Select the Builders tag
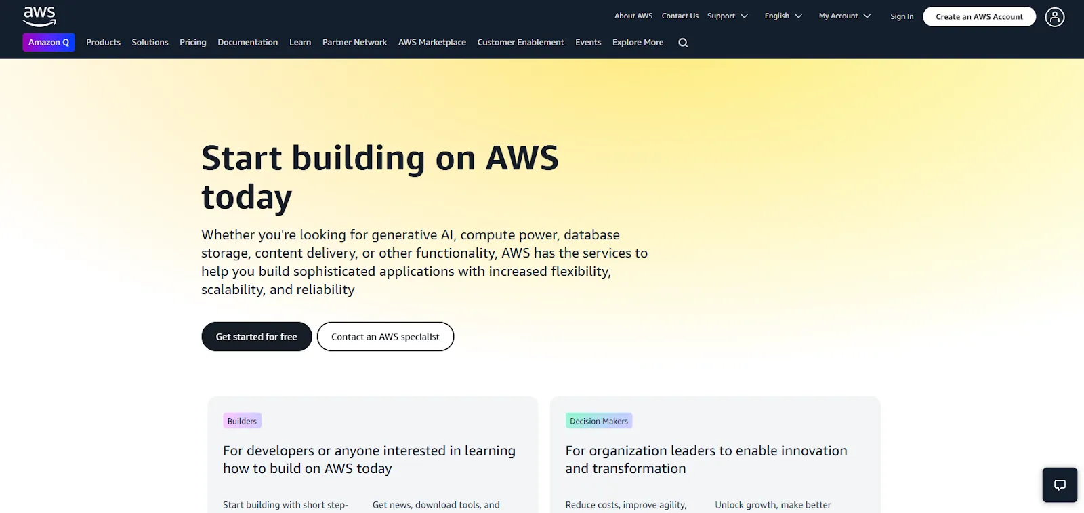 click(242, 421)
